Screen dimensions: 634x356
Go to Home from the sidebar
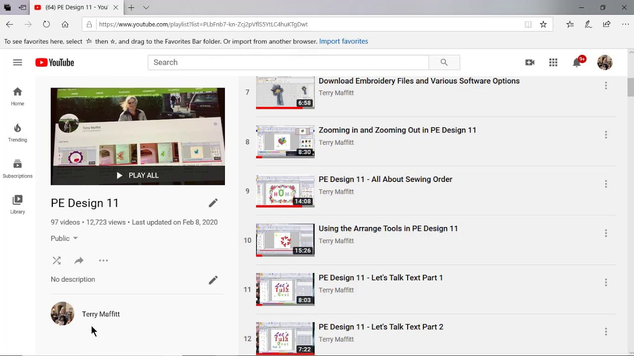[x=17, y=95]
